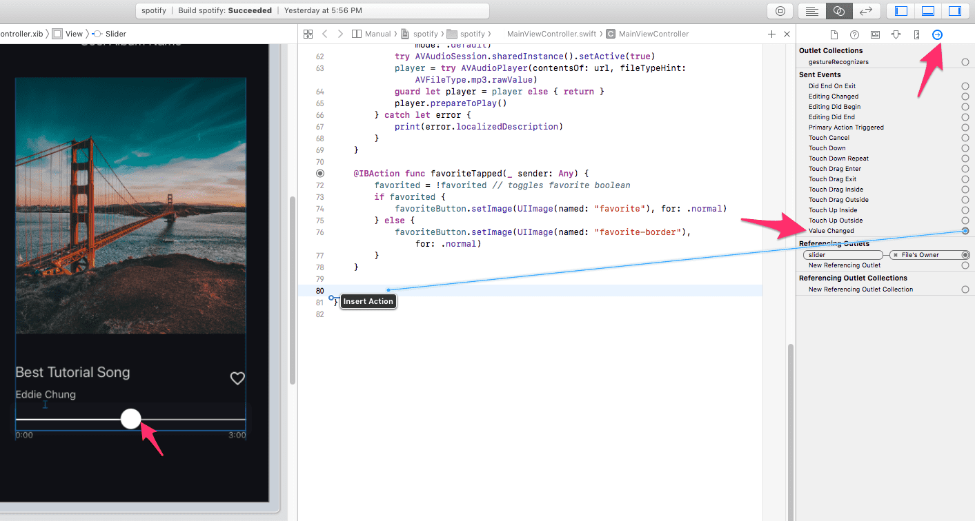The height and width of the screenshot is (521, 975).
Task: Open the File inspector tab
Action: pos(834,34)
